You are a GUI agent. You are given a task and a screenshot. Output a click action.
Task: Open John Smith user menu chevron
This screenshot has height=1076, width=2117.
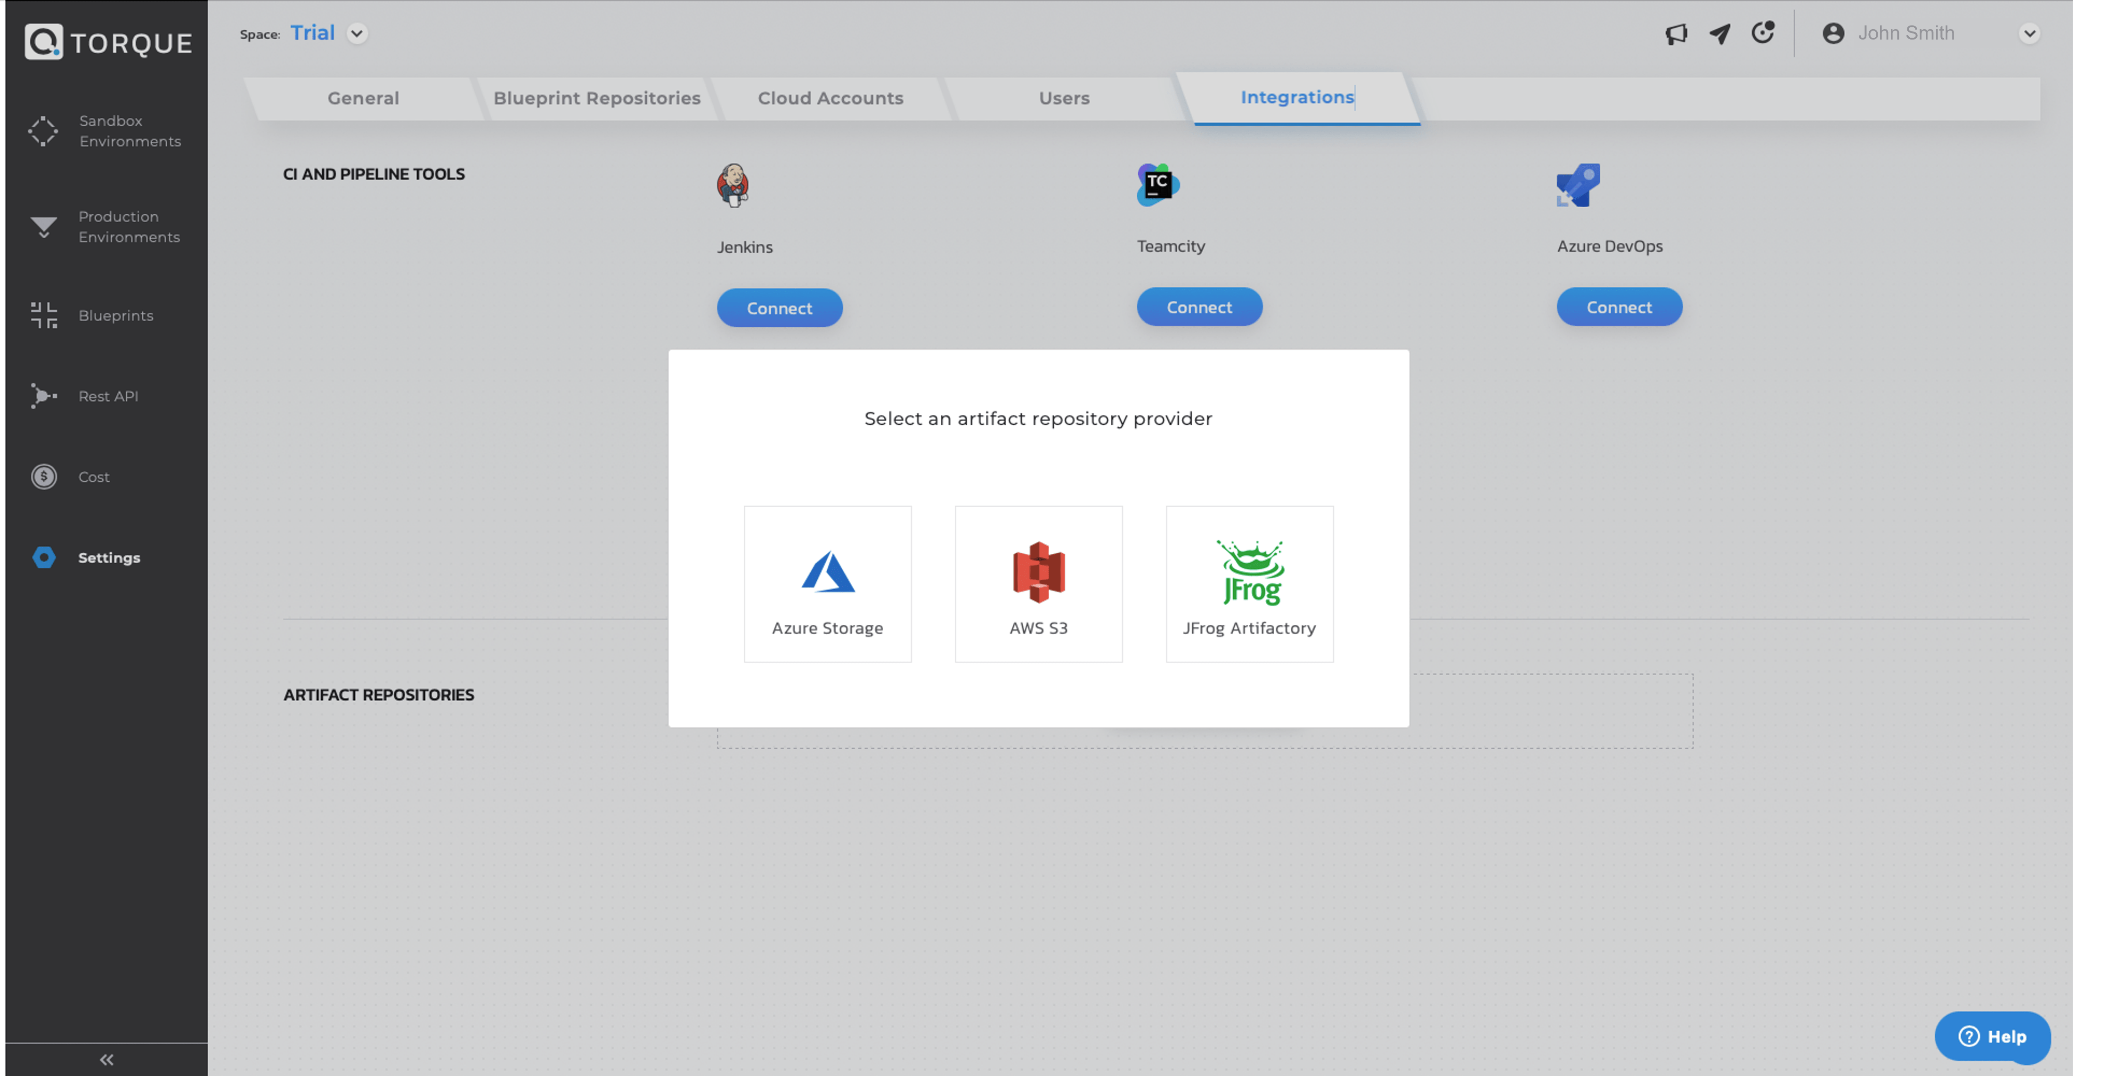coord(2029,34)
